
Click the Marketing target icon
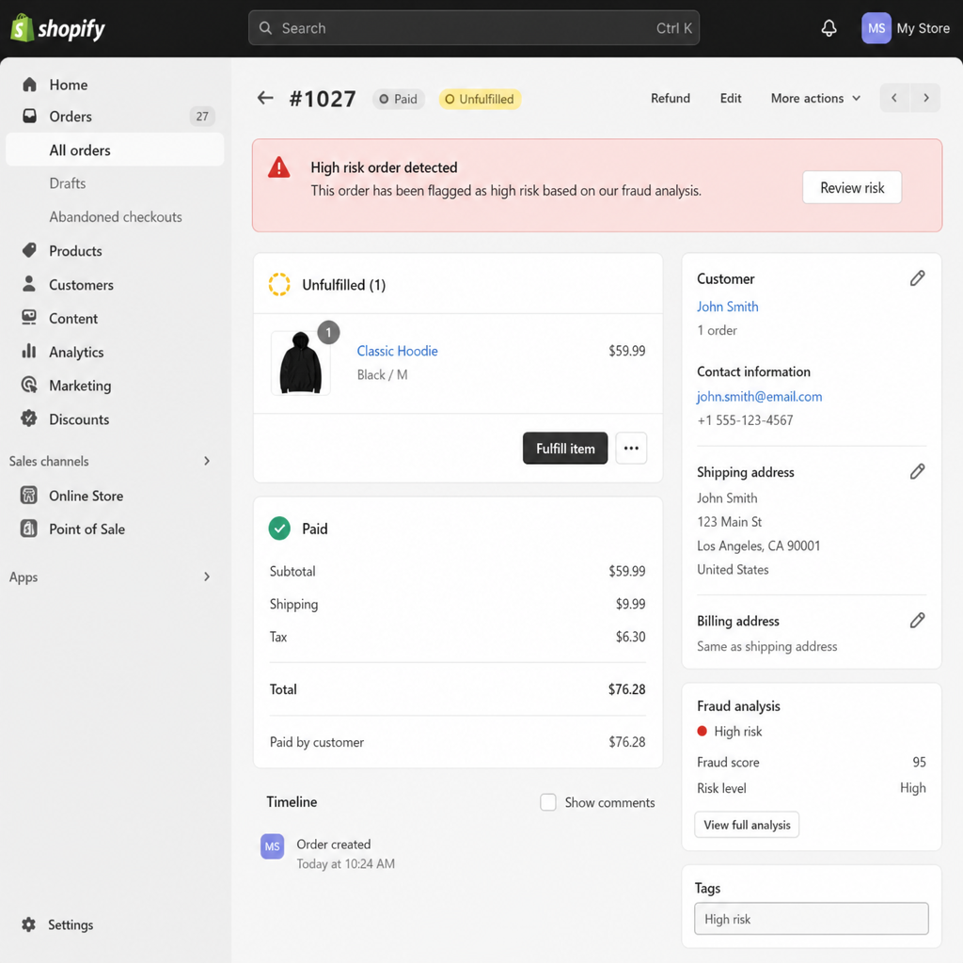pyautogui.click(x=29, y=385)
